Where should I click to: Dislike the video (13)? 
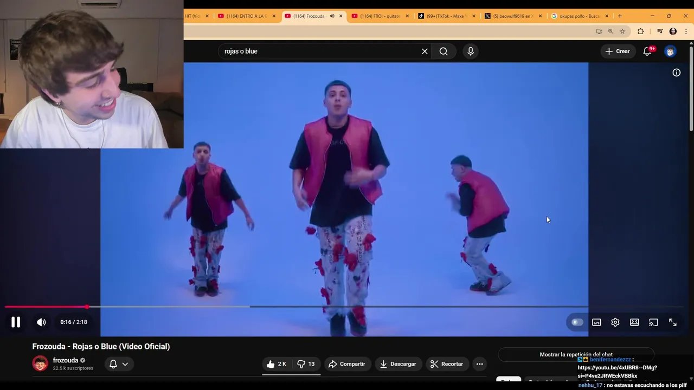pos(306,364)
